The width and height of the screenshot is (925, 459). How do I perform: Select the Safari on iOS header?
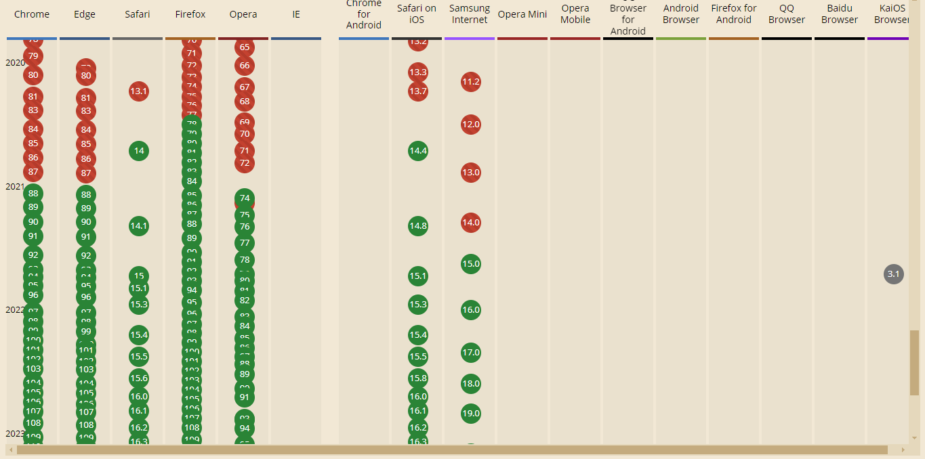coord(417,14)
